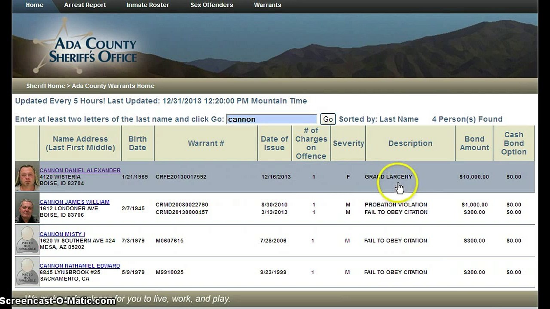
Task: Click address 1620 W SOUTHERN AVE #24
Action: 77,241
